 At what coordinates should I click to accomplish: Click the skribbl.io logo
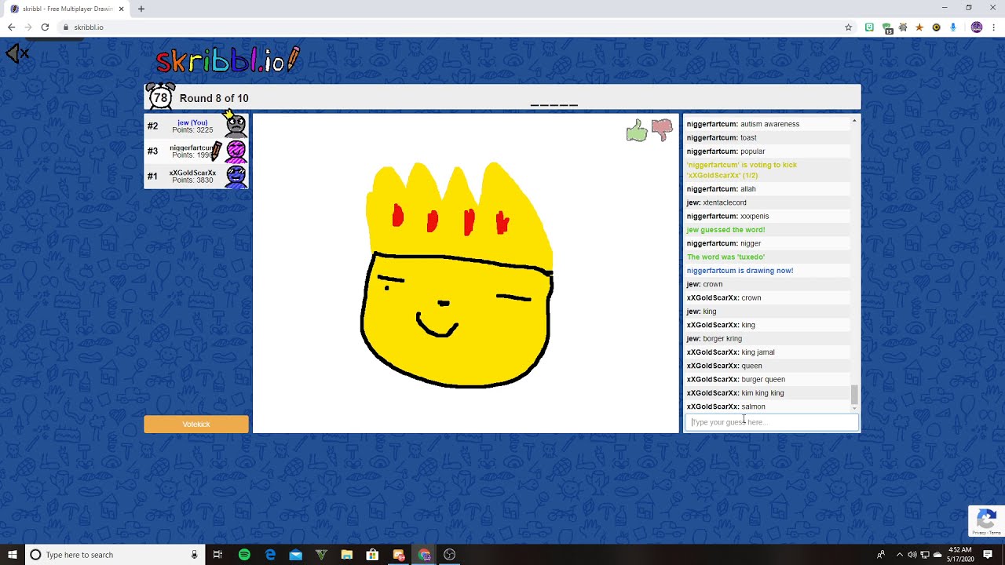(x=228, y=60)
